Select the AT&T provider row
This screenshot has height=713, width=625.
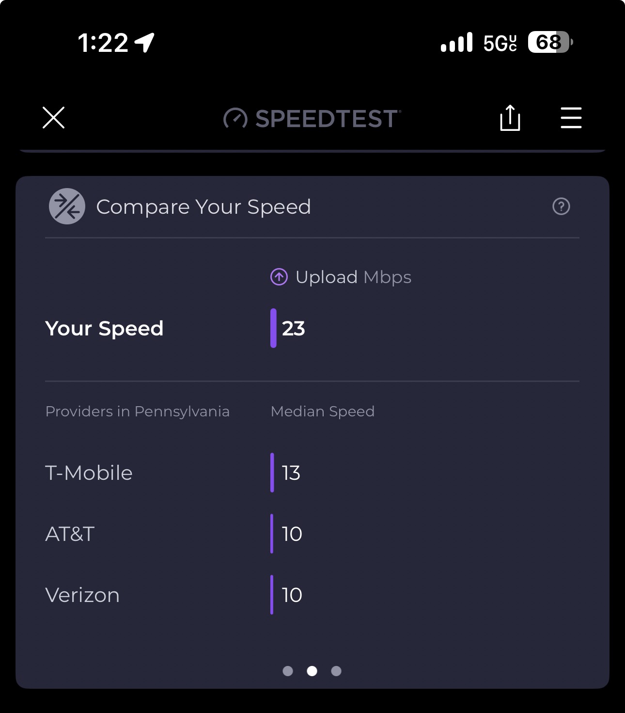[312, 534]
